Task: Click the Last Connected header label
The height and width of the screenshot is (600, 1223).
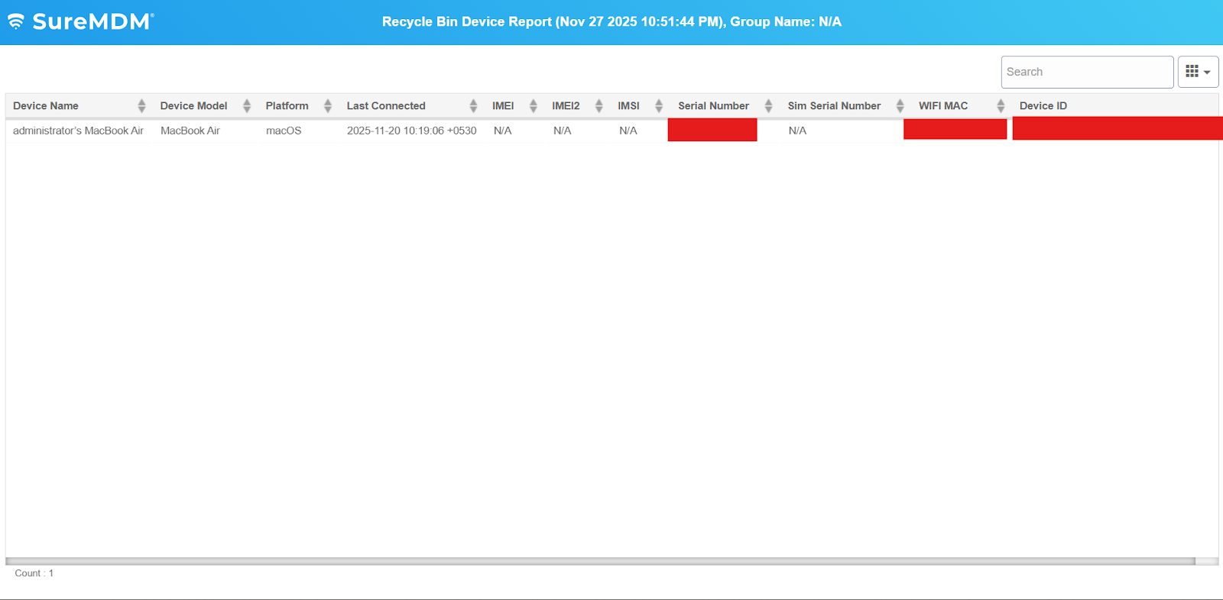Action: [386, 106]
